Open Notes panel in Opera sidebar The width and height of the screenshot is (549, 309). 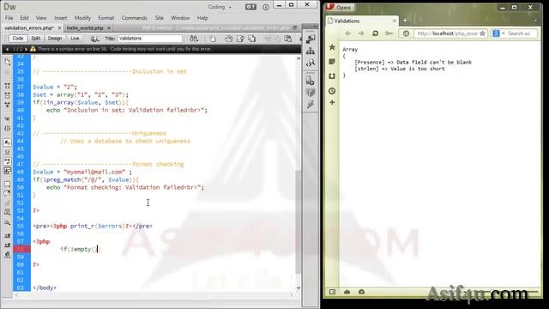pos(332,62)
